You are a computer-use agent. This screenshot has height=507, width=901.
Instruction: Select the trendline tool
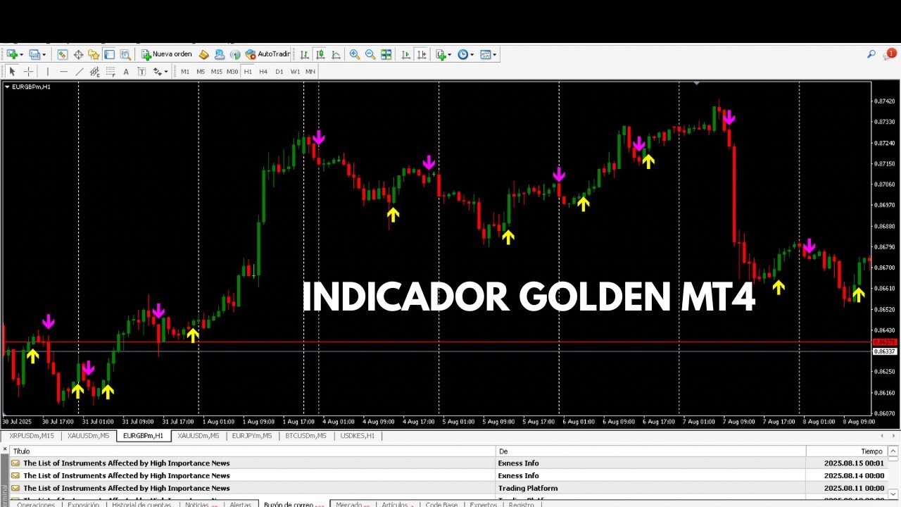tap(79, 71)
